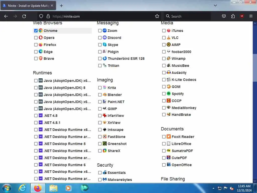Click the .NET Desktop Runtime 5 label
Viewport: 257px width, 193px height.
tap(65, 144)
